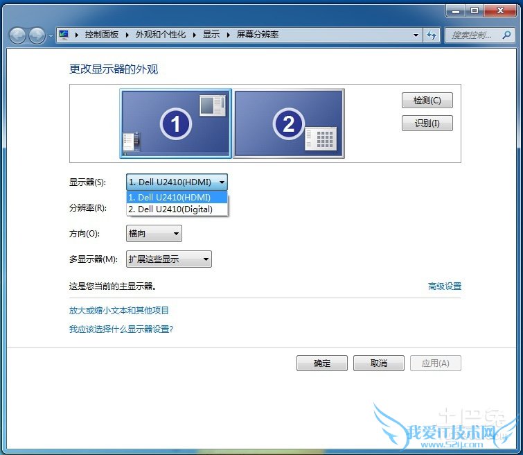
Task: Close the screen resolution window
Action: pos(500,10)
